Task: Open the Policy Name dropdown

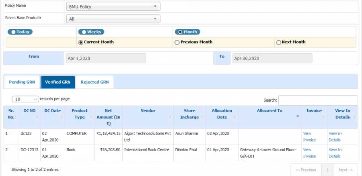Action: point(113,6)
